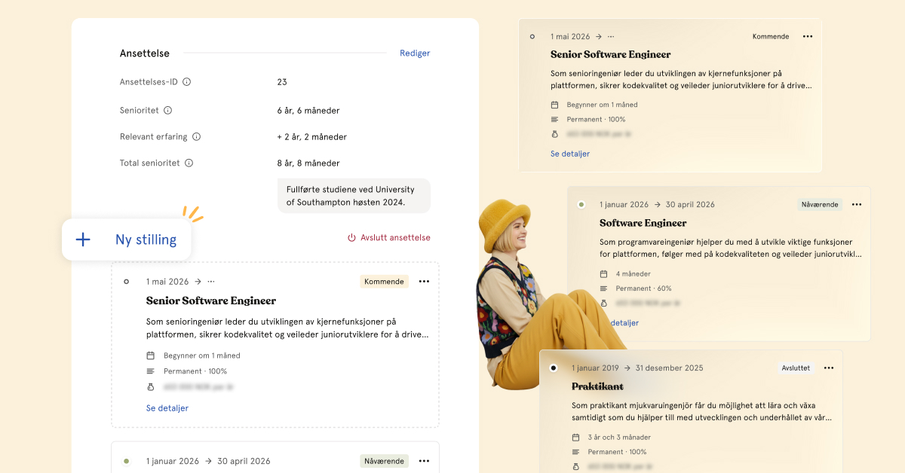Click the power icon beside Avslutt ansettelse
Image resolution: width=905 pixels, height=473 pixels.
point(351,238)
